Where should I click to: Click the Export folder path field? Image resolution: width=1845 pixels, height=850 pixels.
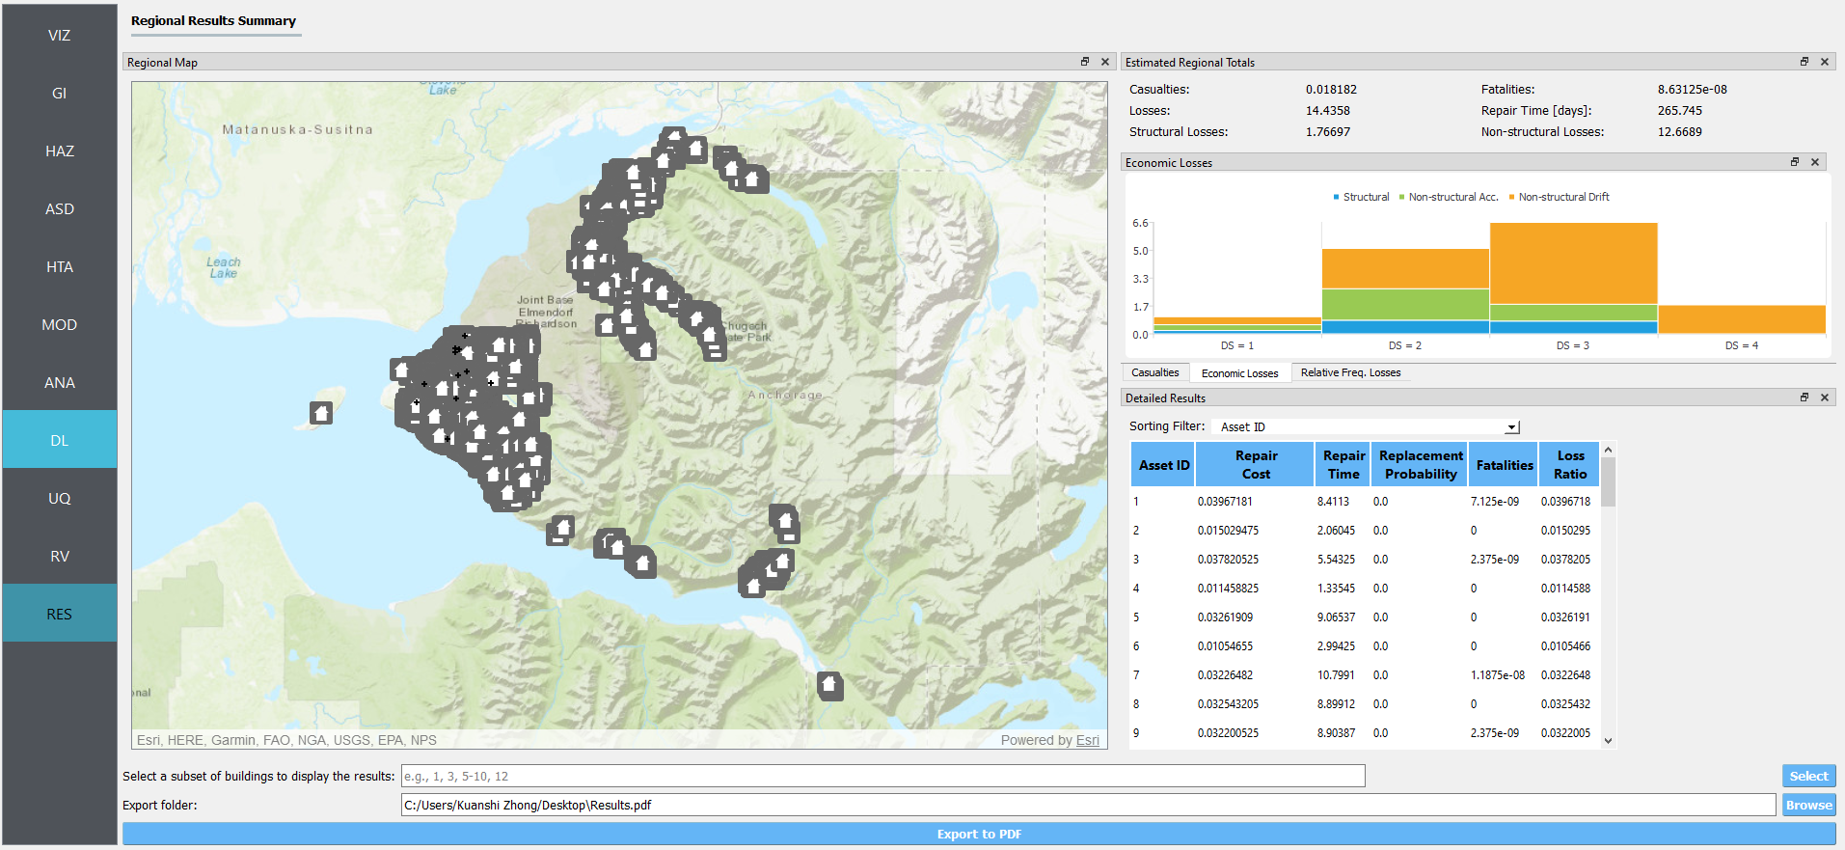(1088, 805)
